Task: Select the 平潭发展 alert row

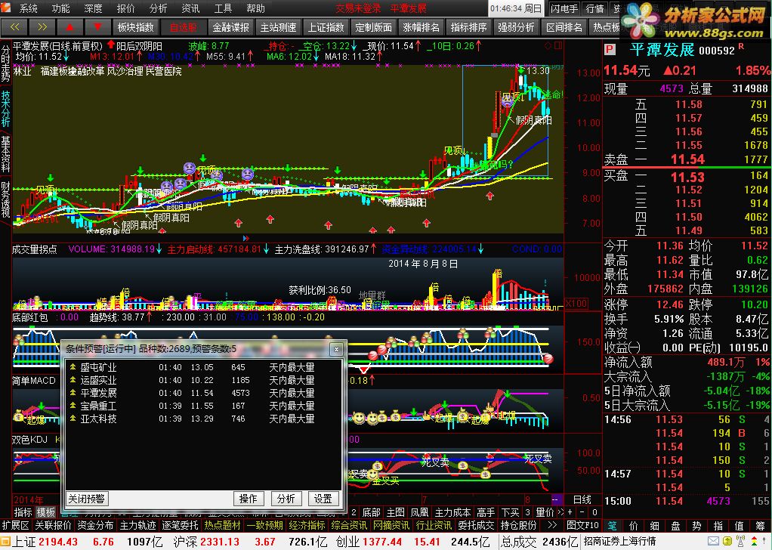Action: pos(203,393)
